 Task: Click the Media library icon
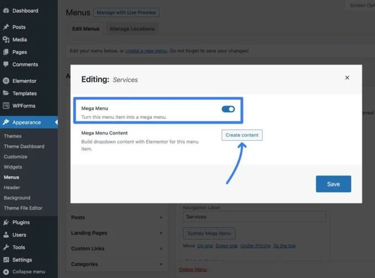(6, 40)
